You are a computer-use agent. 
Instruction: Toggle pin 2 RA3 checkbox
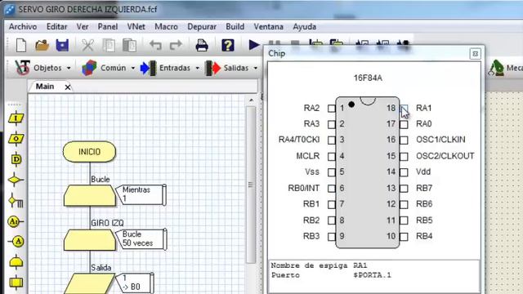[332, 125]
